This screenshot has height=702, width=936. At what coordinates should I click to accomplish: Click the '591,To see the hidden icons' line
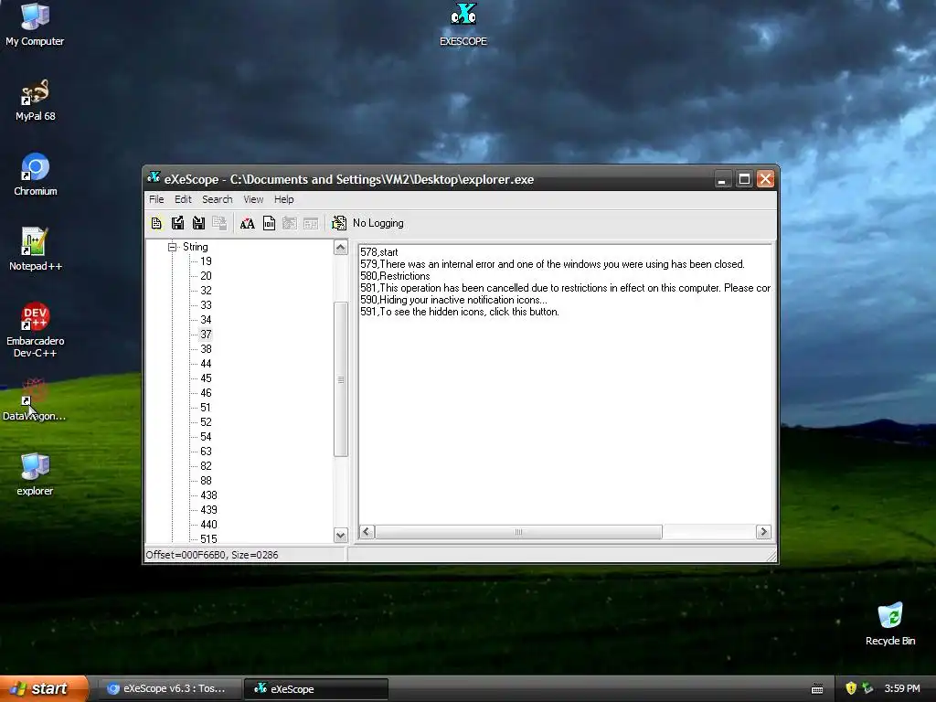(460, 313)
